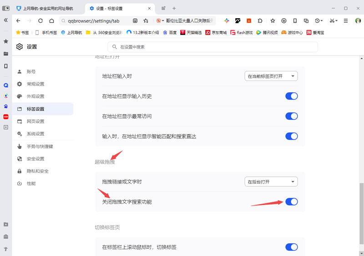Focus the 在设置中搜索 search box
Screen dimensions: 364x256
tap(212, 47)
